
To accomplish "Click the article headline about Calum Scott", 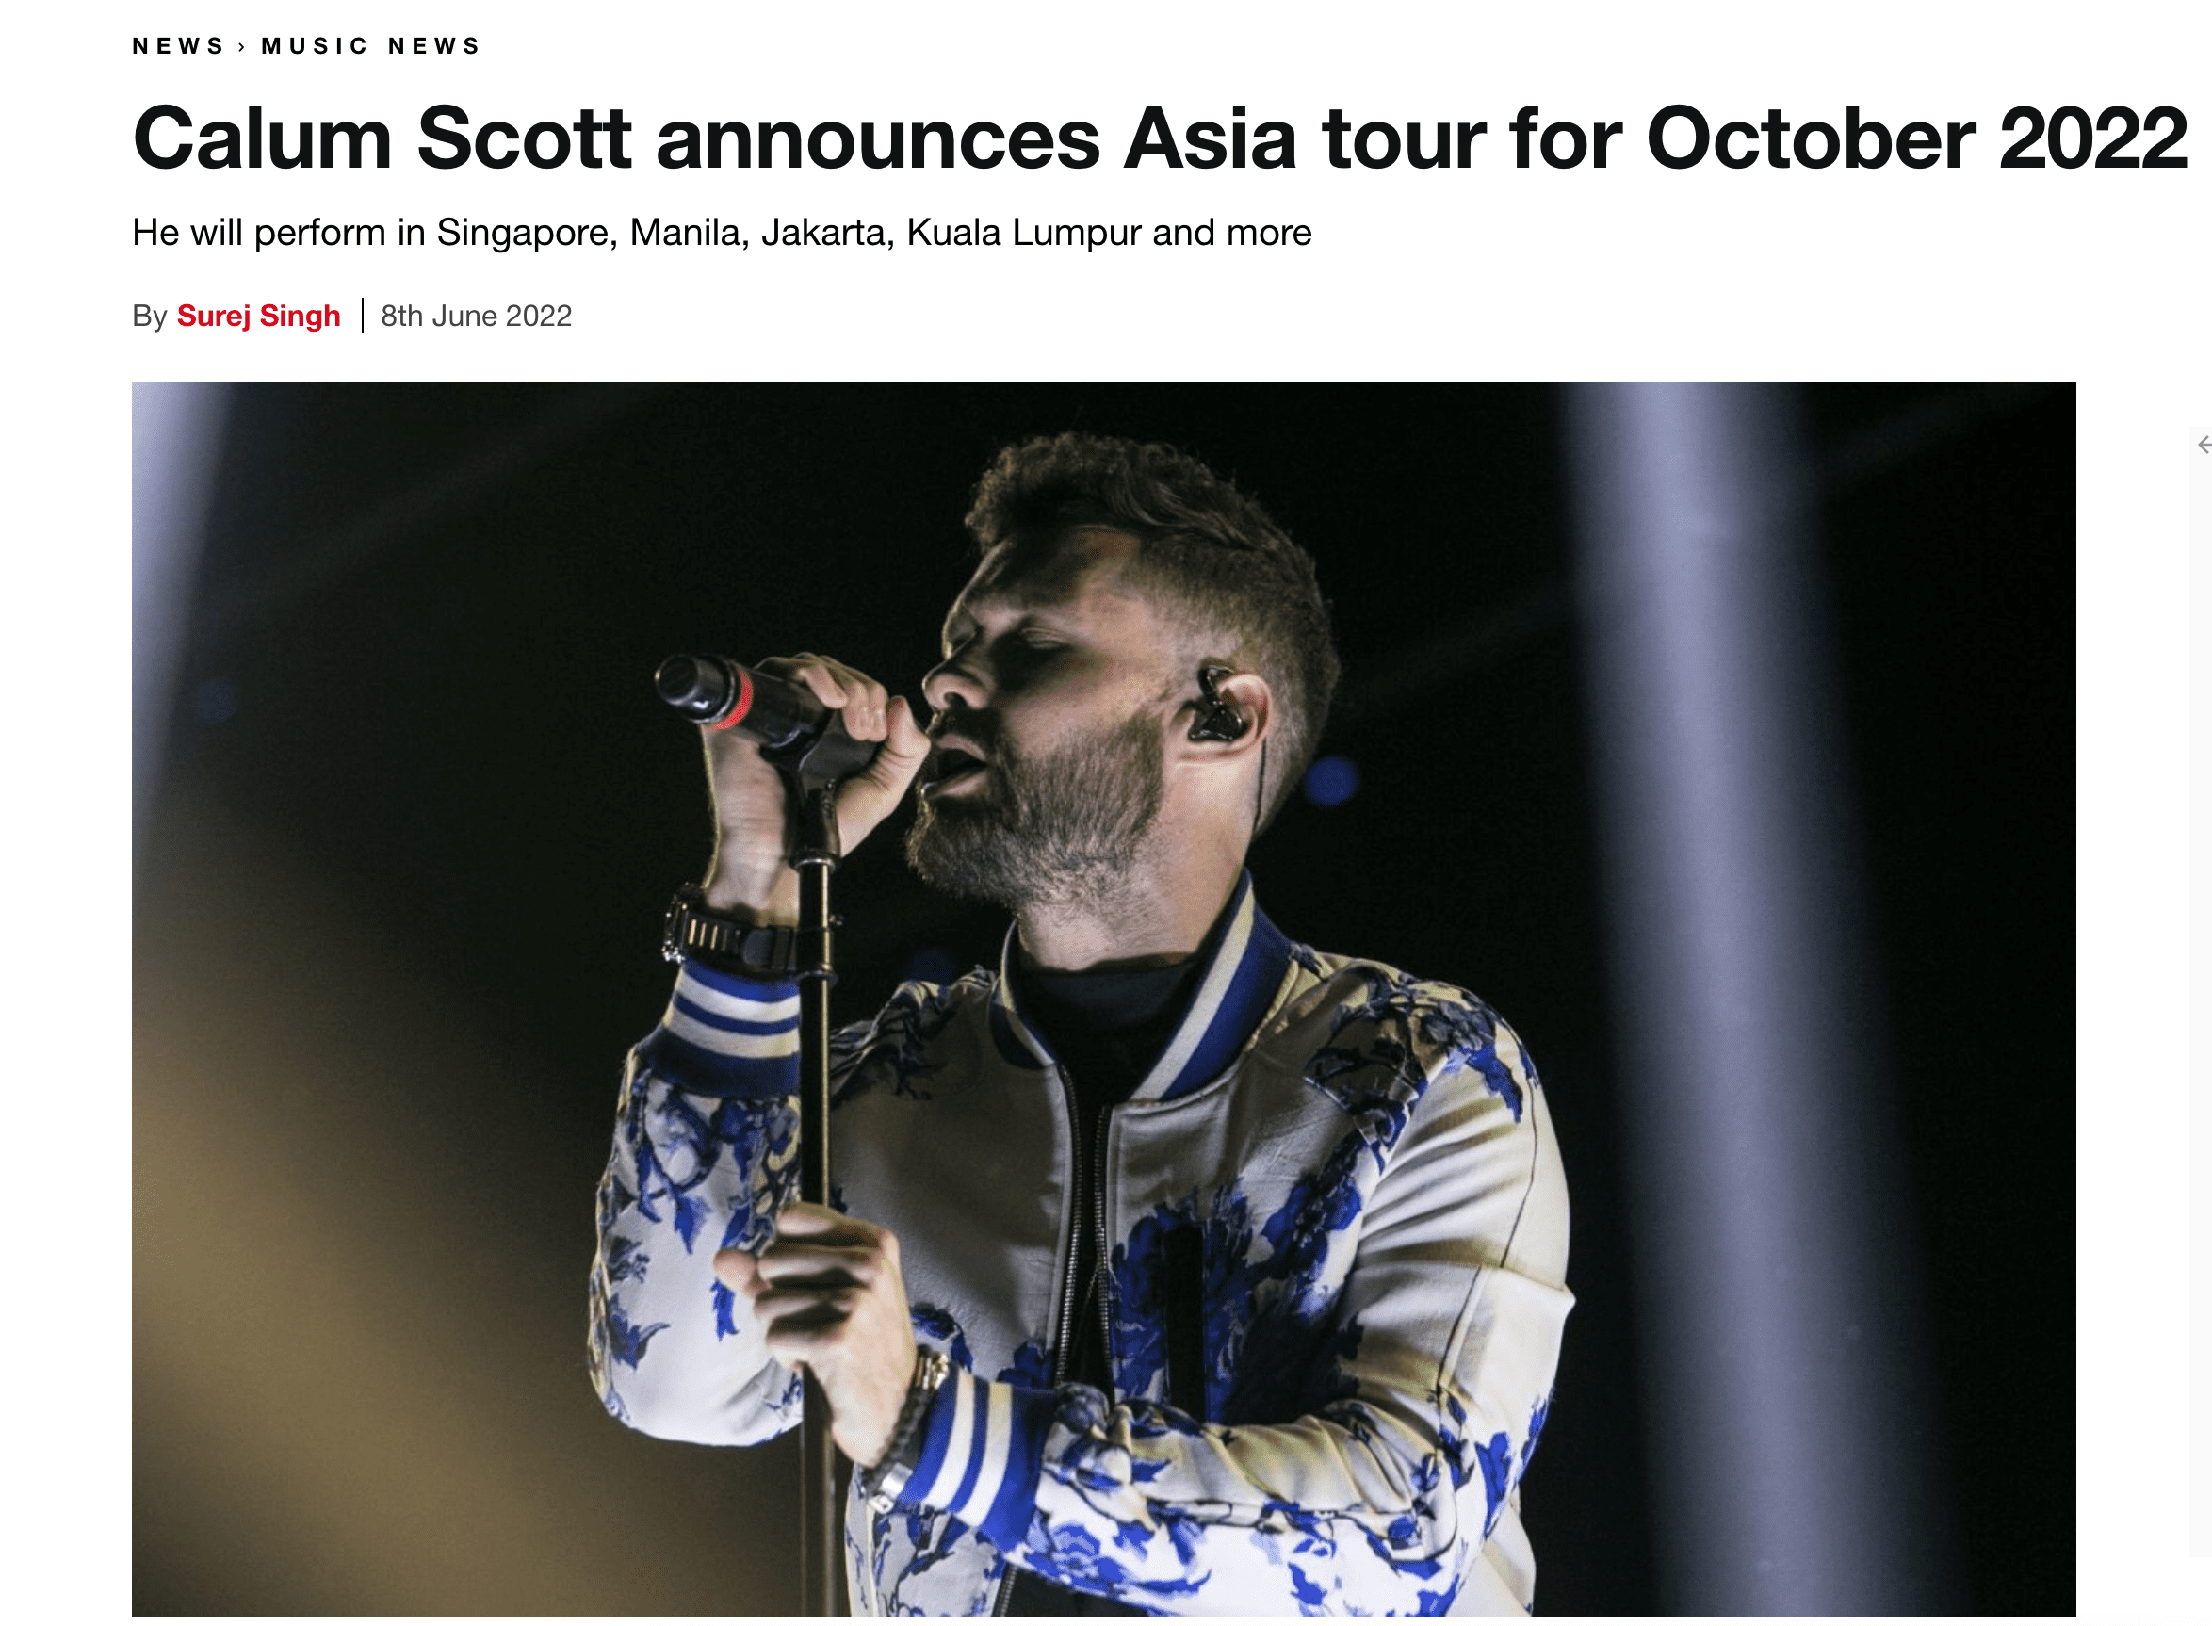I will [1160, 138].
